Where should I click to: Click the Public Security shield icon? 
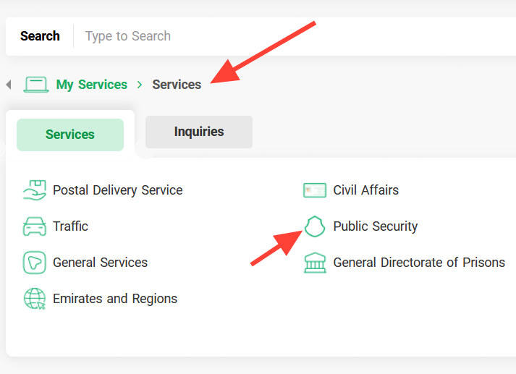(315, 226)
